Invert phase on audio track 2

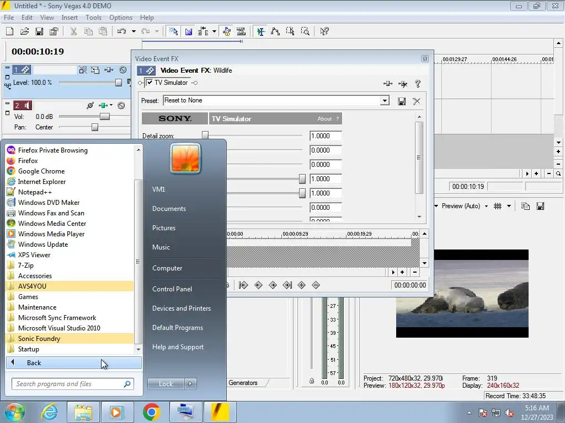(x=90, y=105)
